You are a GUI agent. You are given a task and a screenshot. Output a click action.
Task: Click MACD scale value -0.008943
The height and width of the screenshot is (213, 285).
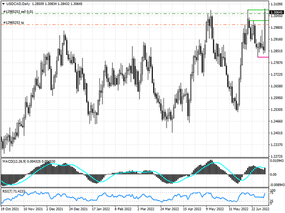click(x=277, y=185)
